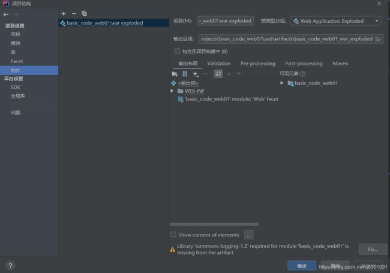Click the 确定 button

302,266
